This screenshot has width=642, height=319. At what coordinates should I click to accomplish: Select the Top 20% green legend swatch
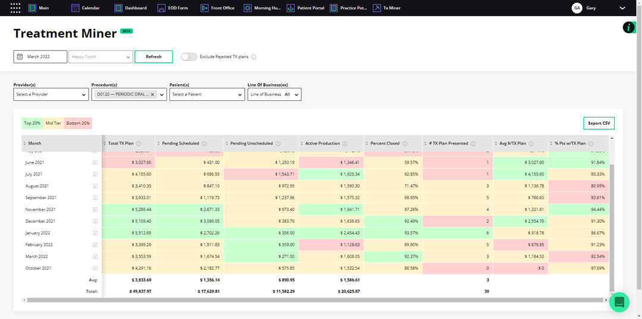(32, 123)
